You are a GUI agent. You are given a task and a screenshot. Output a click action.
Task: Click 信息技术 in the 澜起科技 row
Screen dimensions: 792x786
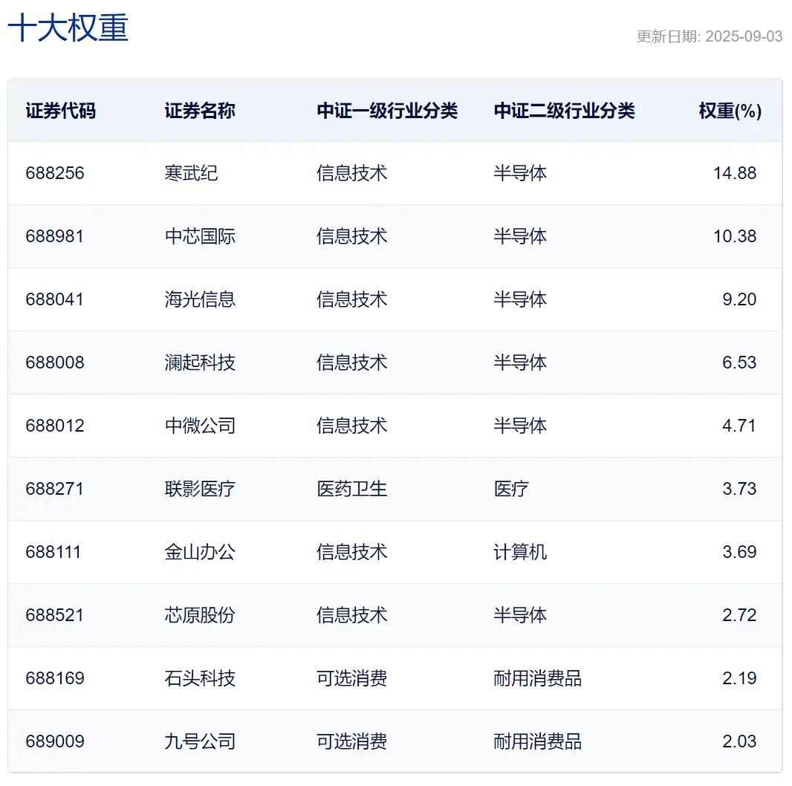[x=352, y=363]
